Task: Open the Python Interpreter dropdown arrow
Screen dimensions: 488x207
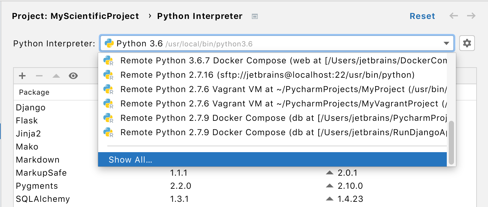Action: 447,43
